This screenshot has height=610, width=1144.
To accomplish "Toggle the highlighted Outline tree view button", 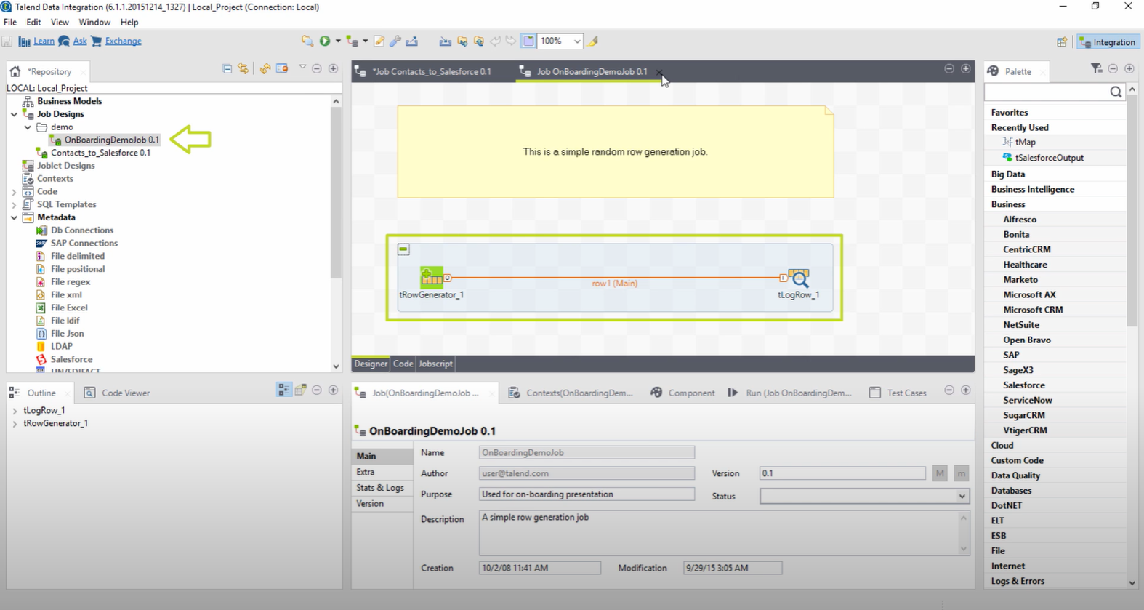I will [x=283, y=390].
